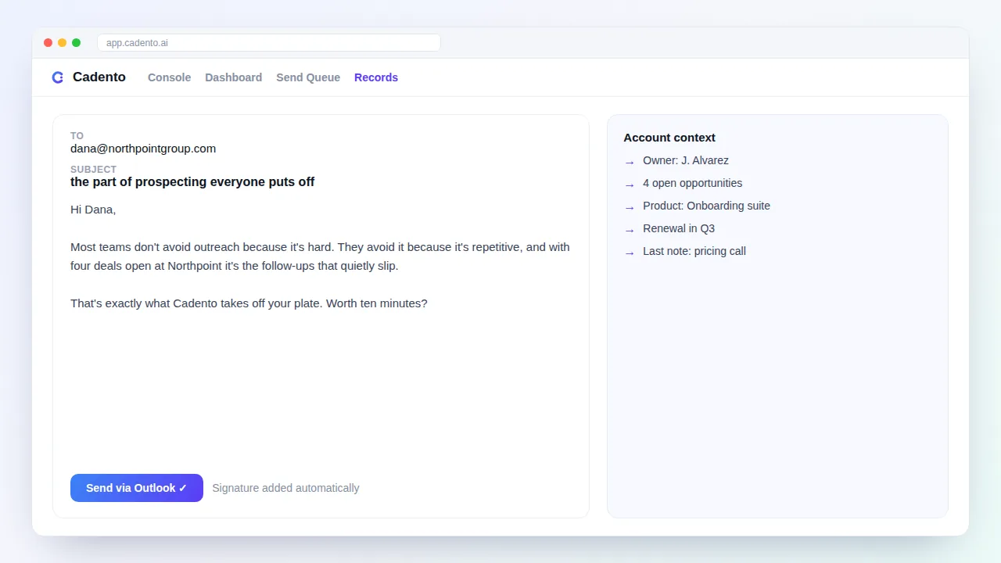
Task: Click the Cadento logo icon
Action: (58, 77)
